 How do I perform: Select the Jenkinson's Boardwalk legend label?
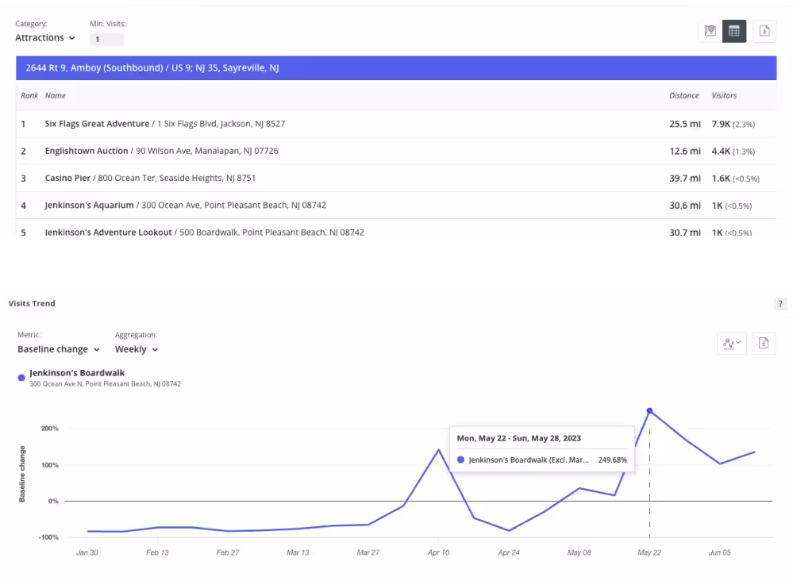pyautogui.click(x=77, y=373)
